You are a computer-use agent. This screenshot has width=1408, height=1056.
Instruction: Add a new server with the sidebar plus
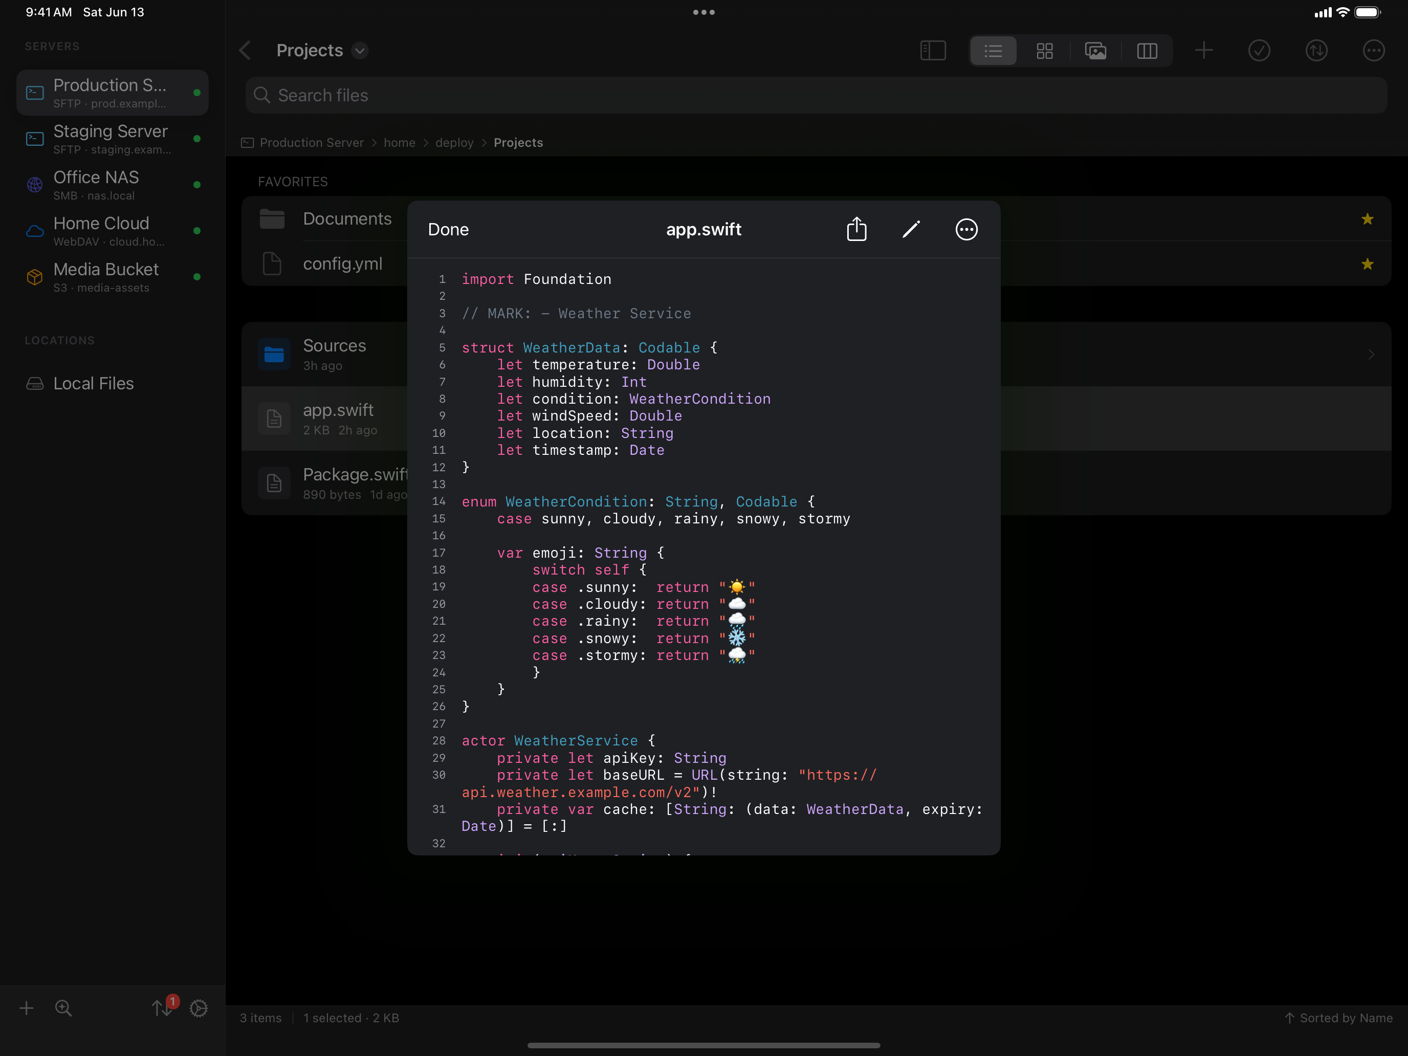click(26, 1008)
